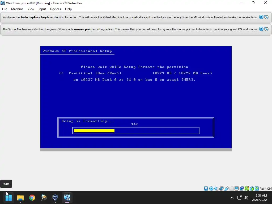Open network settings from the tray
Image resolution: width=272 pixels, height=204 pixels.
[x=240, y=198]
